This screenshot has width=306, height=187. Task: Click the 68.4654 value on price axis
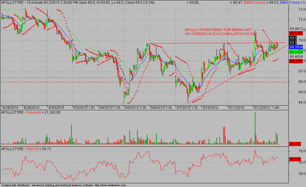tap(296, 56)
